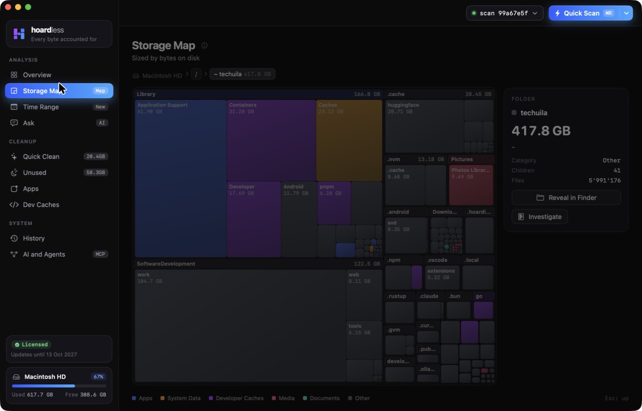Click the document icon in Investigate button
Image resolution: width=642 pixels, height=411 pixels.
(x=521, y=217)
